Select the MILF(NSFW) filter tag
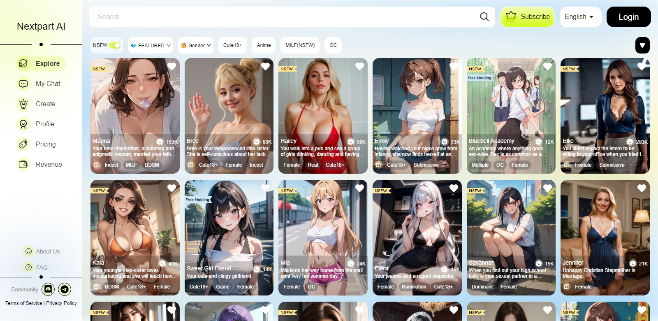The height and width of the screenshot is (321, 658). click(300, 45)
